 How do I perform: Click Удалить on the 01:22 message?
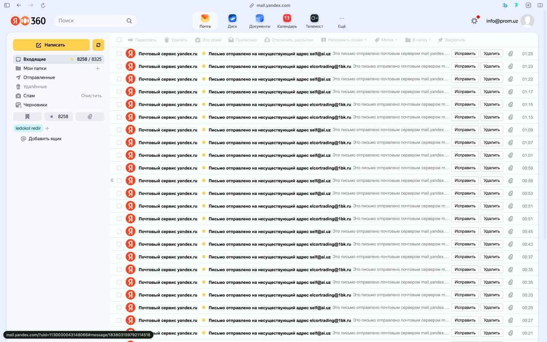coord(491,79)
